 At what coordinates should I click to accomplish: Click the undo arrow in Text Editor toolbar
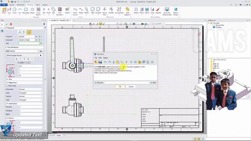point(105,62)
